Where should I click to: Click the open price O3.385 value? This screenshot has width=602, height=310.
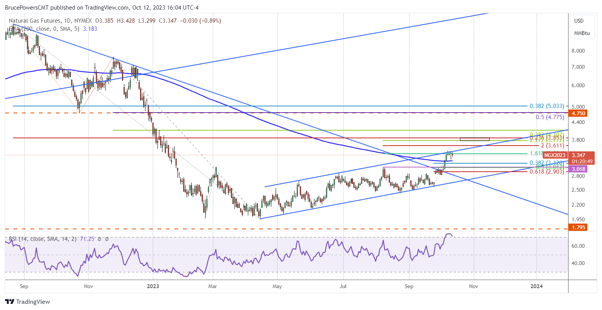coord(105,21)
